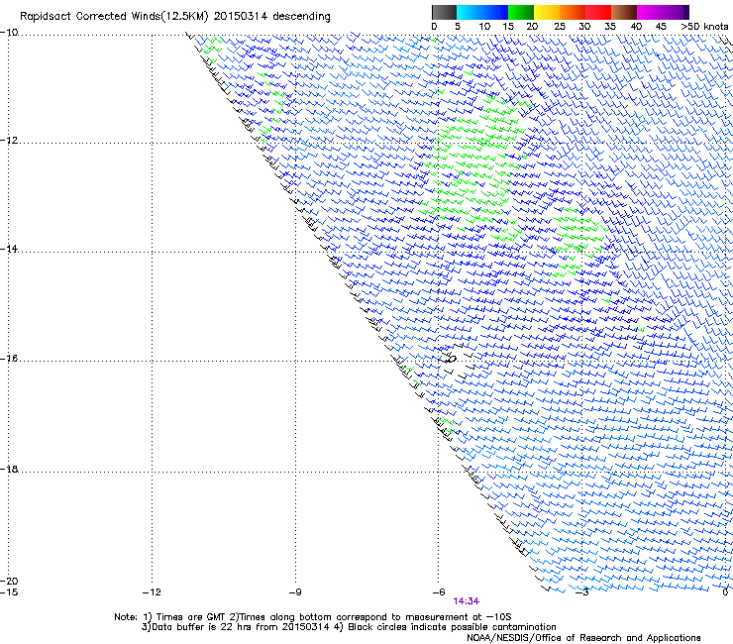The image size is (733, 644).
Task: Click the -12 longitude axis label
Action: (152, 592)
